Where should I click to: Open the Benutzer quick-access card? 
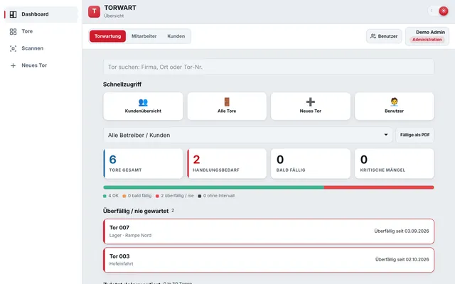pyautogui.click(x=394, y=106)
